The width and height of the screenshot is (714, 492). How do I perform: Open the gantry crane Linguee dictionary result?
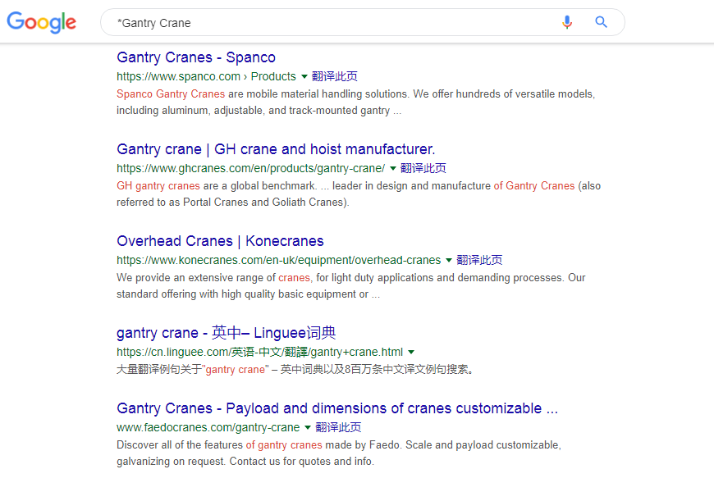click(x=227, y=333)
